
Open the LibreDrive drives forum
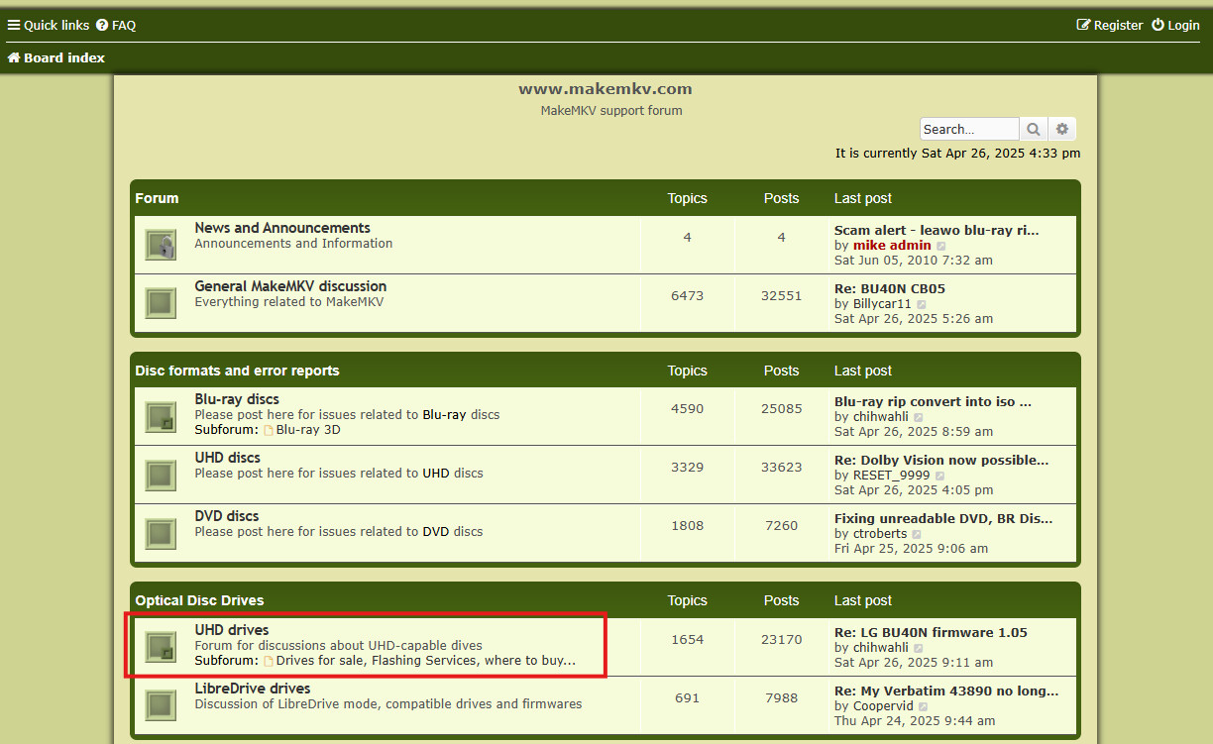(x=252, y=689)
